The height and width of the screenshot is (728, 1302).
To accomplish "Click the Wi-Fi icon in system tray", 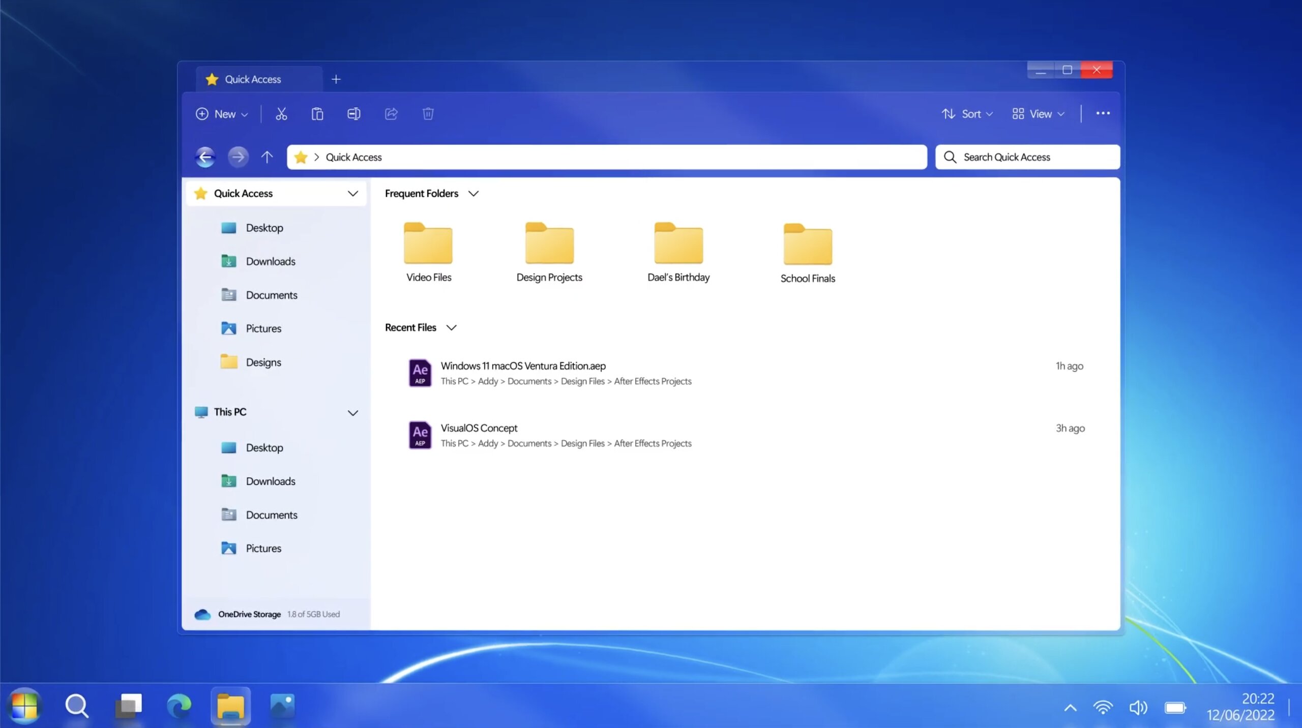I will [1103, 708].
